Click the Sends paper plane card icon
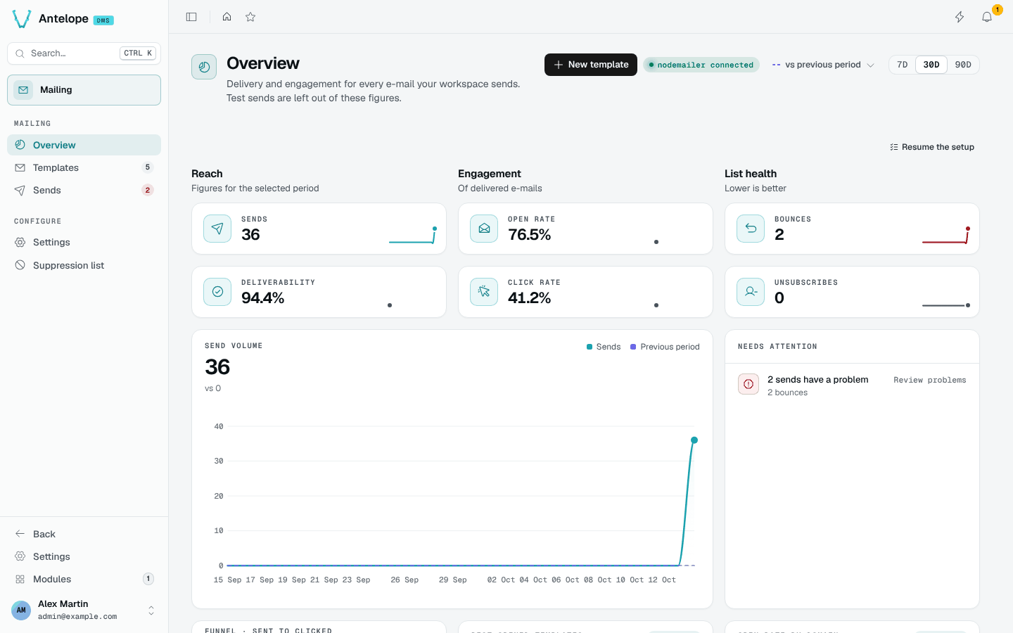Image resolution: width=1013 pixels, height=633 pixels. (x=217, y=229)
